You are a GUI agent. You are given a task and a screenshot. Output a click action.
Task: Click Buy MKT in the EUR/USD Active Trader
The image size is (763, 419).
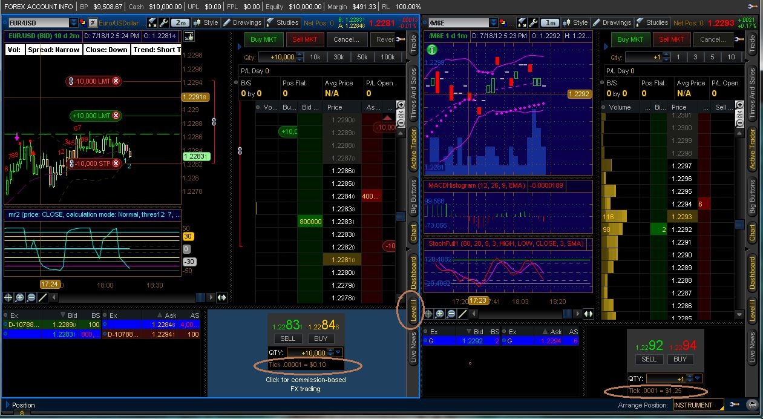pos(264,39)
